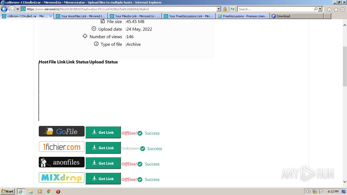This screenshot has width=347, height=195.
Task: Go forward with the browser Forward arrow
Action: point(12,9)
